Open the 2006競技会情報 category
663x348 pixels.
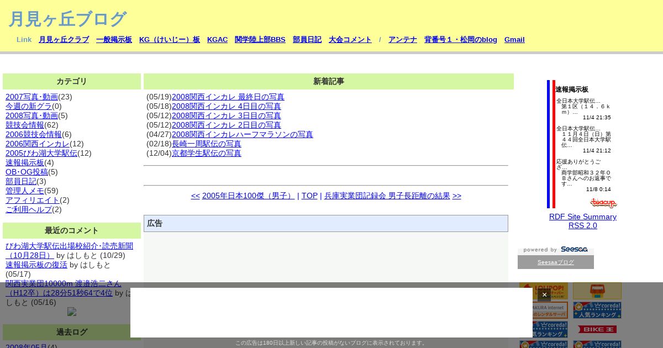pos(34,134)
